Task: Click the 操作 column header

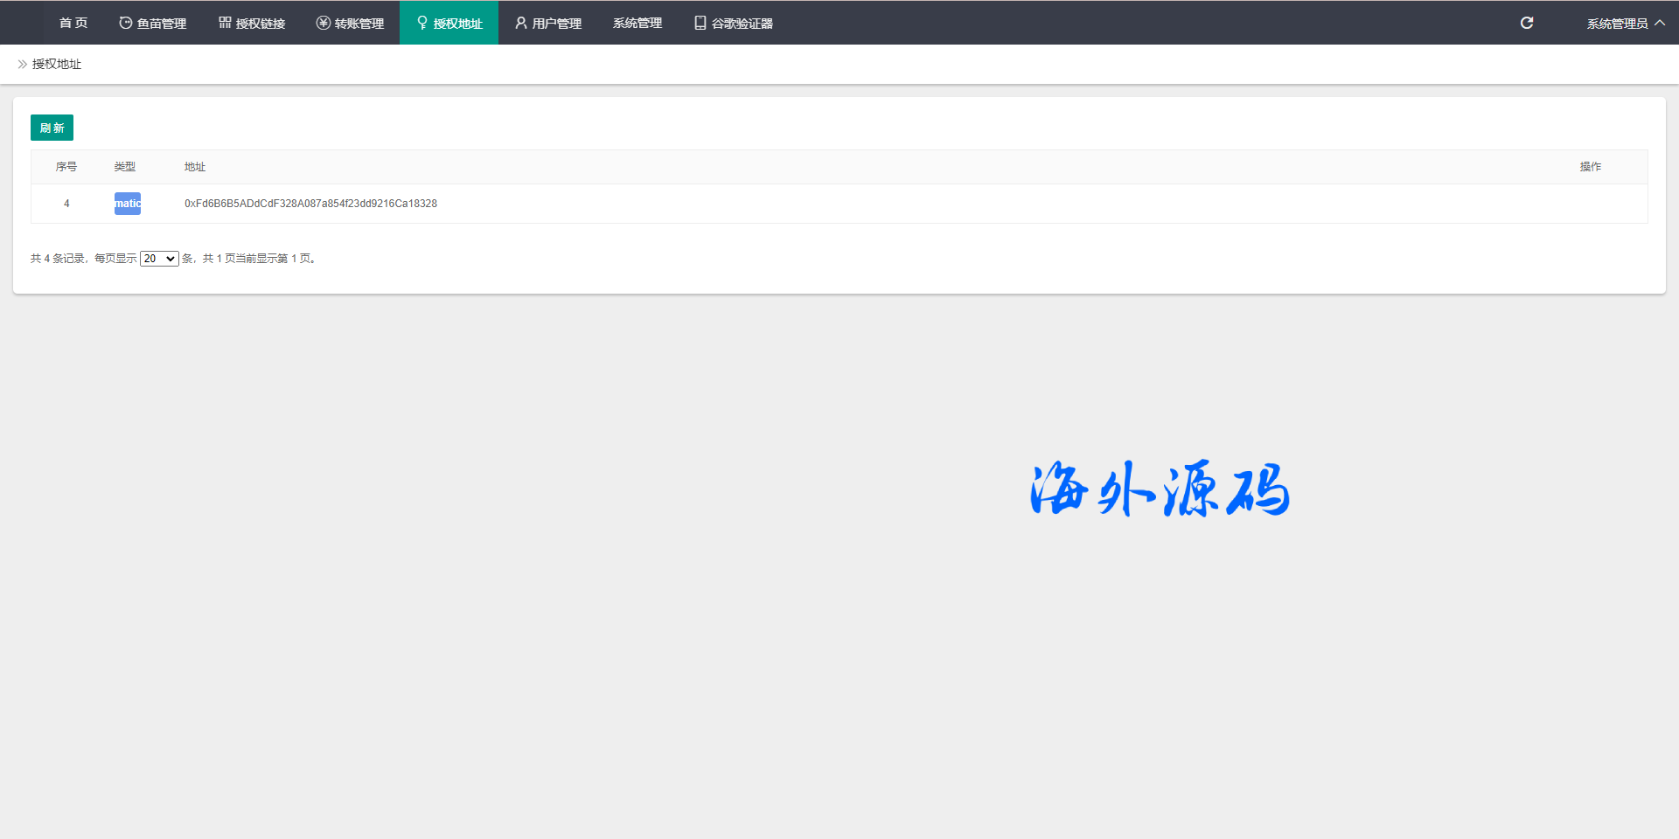Action: pyautogui.click(x=1590, y=167)
